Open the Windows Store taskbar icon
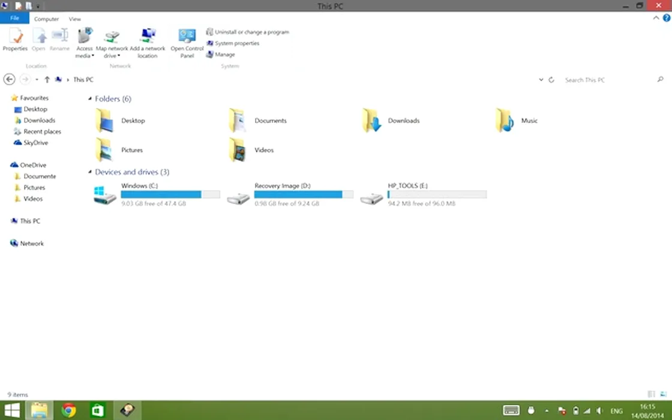Screen dimensions: 672x420 pyautogui.click(x=98, y=410)
